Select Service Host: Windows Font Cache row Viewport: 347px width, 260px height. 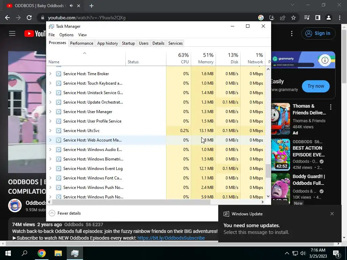(x=156, y=178)
